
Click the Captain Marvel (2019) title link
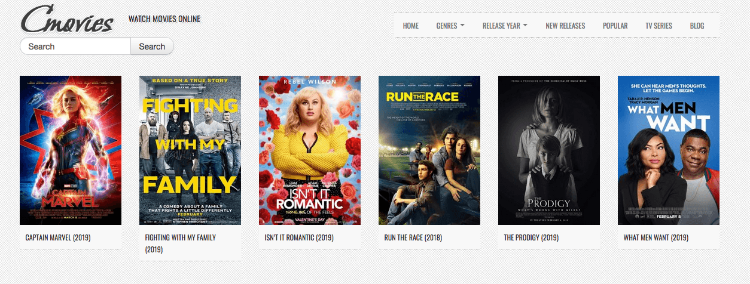58,237
